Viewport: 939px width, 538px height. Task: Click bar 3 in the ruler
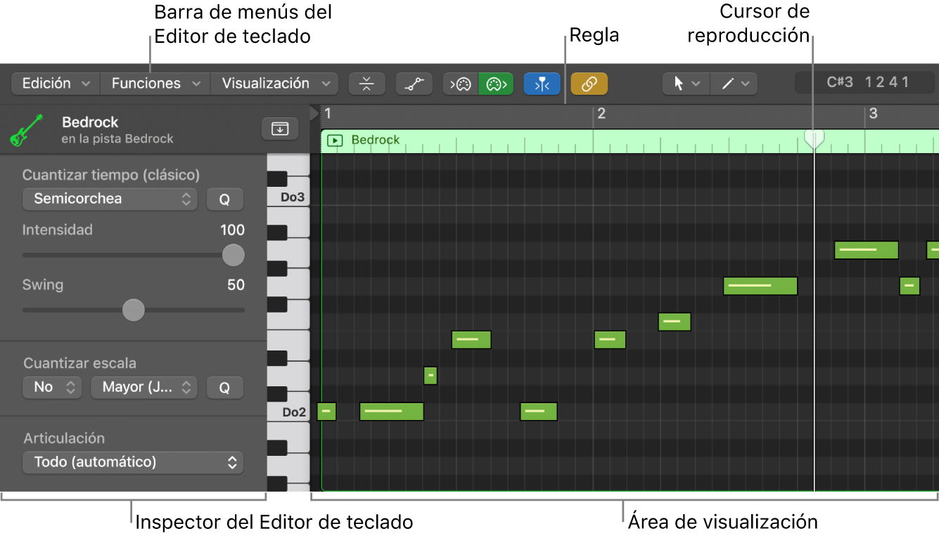[x=873, y=114]
